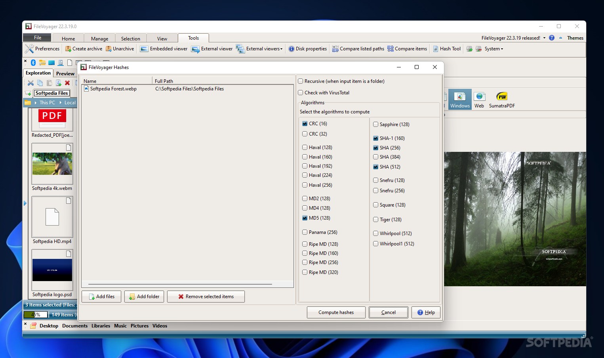Viewport: 604px width, 358px height.
Task: Click the blue help icon in the ribbon
Action: 552,38
